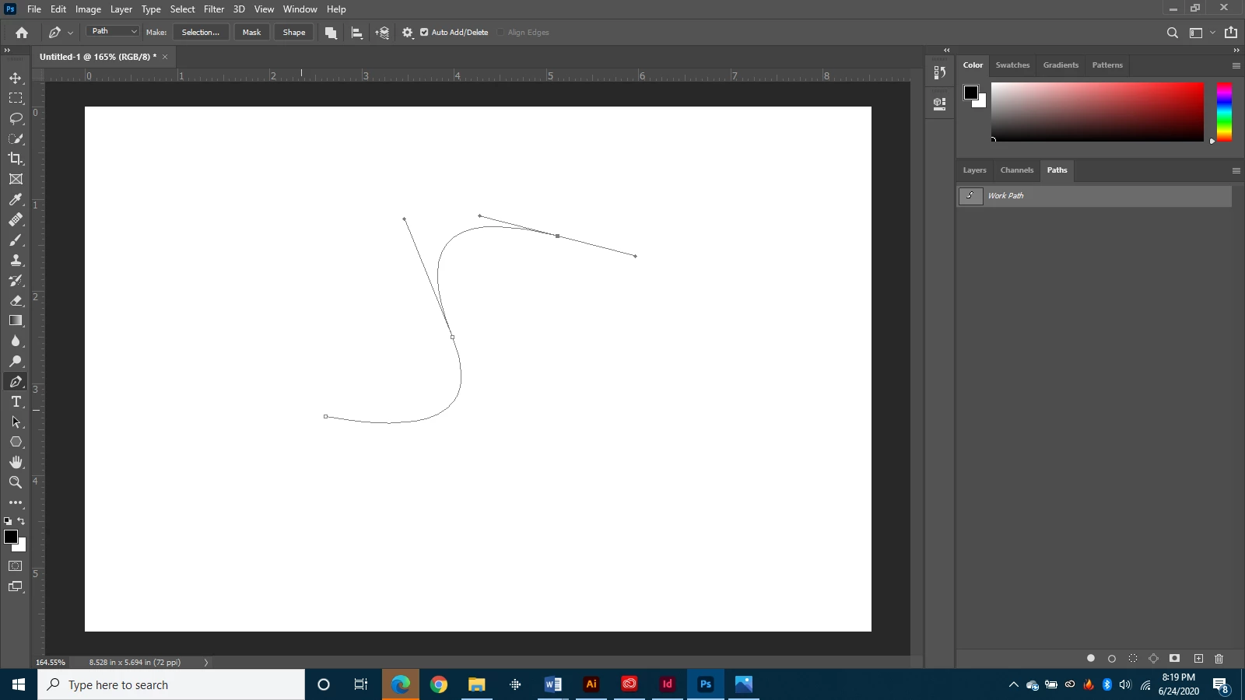Open Pen tool preset picker arrow

tap(70, 33)
